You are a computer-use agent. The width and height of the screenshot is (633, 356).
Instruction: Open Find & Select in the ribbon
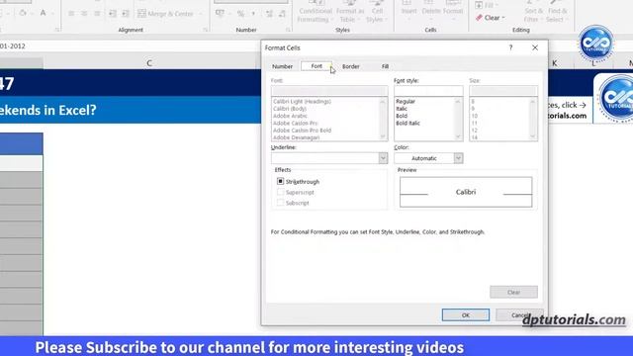(x=557, y=11)
